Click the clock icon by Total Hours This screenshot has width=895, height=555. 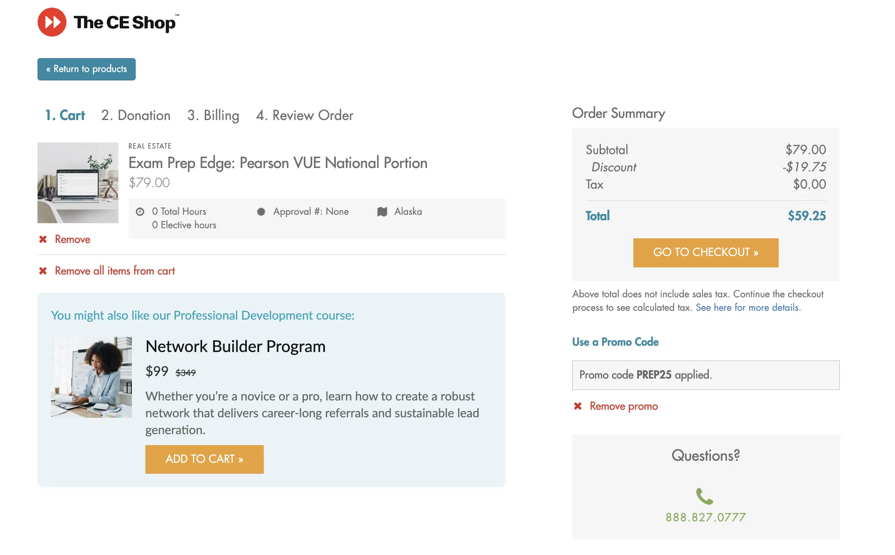tap(140, 211)
